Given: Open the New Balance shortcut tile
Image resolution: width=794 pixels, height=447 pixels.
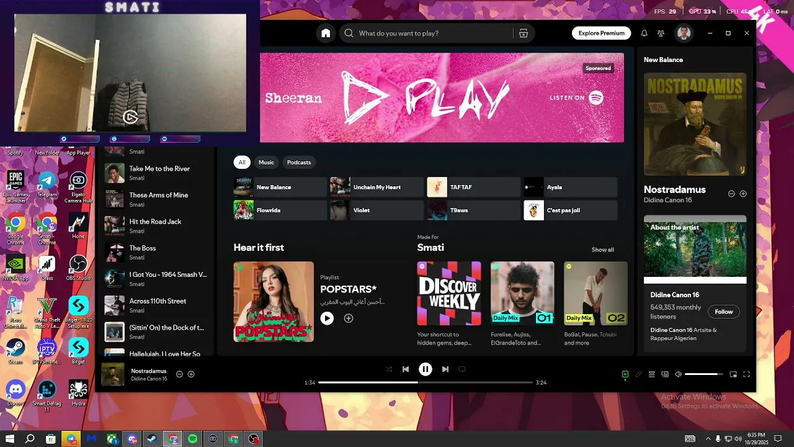Looking at the screenshot, I should (280, 187).
